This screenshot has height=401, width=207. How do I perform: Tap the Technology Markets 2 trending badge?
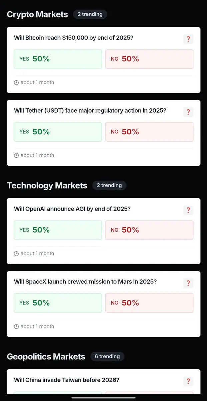109,185
